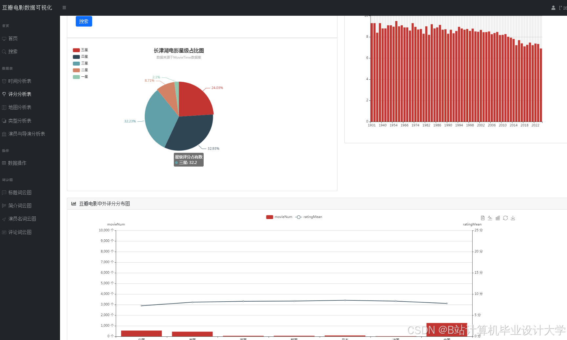Click the first ratingMean line point
The height and width of the screenshot is (340, 567).
coord(141,306)
